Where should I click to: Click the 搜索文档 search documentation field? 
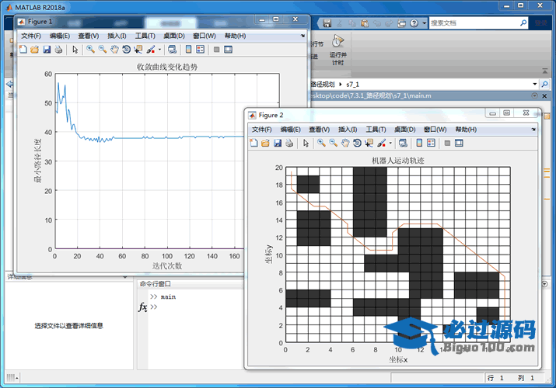pos(476,23)
